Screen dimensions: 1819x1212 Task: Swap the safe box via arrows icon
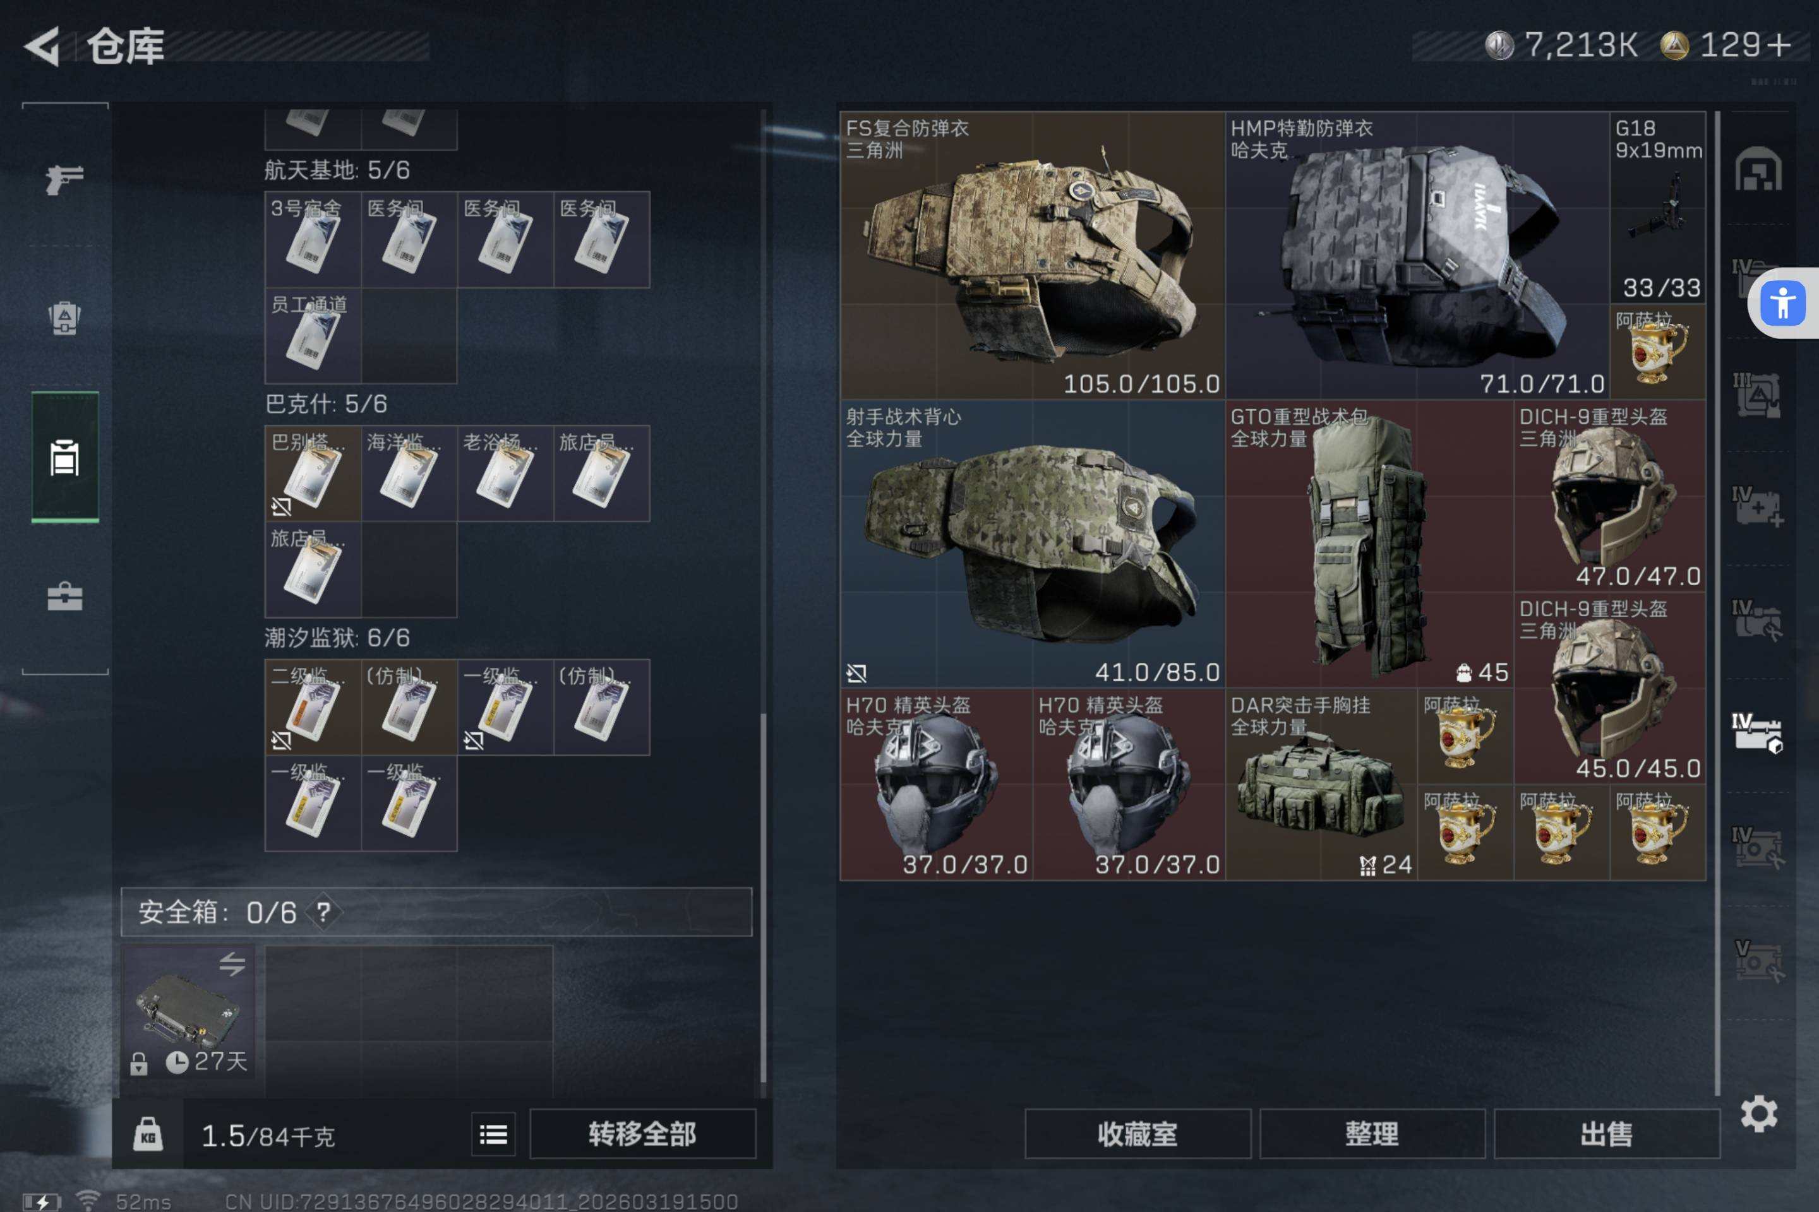tap(231, 964)
